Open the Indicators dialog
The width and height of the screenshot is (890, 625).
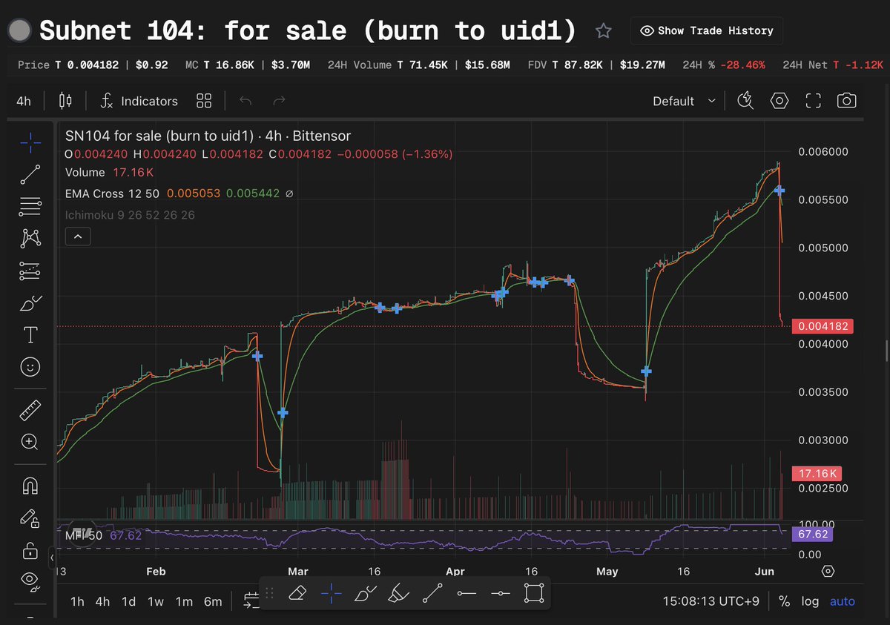click(139, 101)
